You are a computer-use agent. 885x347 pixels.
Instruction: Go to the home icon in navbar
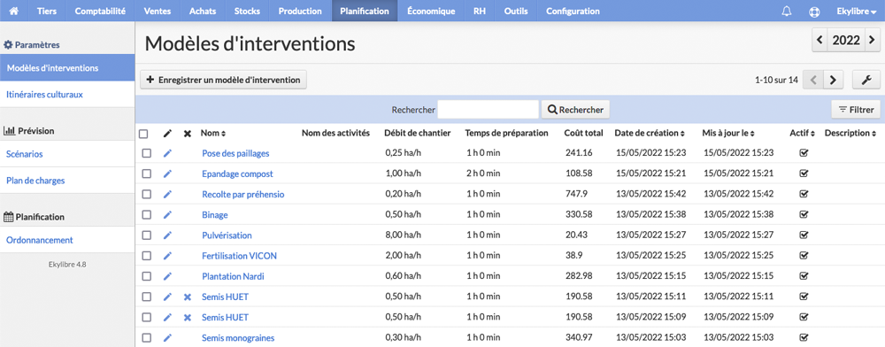[x=14, y=11]
